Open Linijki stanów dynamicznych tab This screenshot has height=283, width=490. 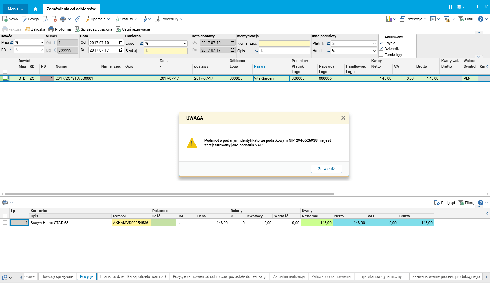pyautogui.click(x=381, y=276)
